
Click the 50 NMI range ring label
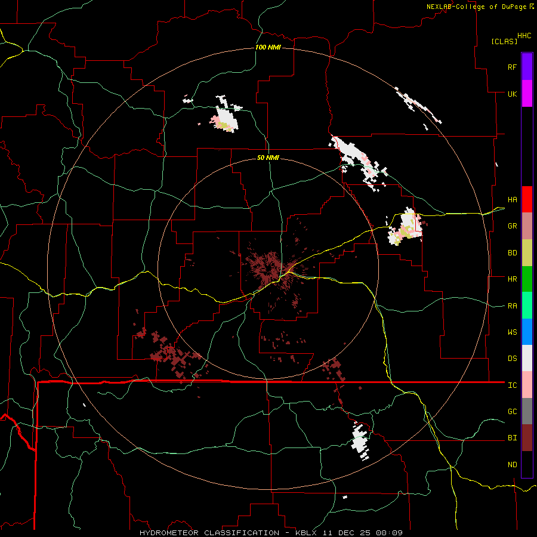(268, 158)
